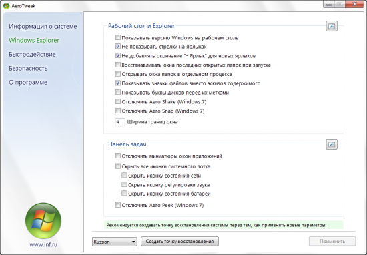Screen dimensions: 367x255
Task: Enable Показывать версию Windows на рабочем столе
Action: click(x=118, y=37)
